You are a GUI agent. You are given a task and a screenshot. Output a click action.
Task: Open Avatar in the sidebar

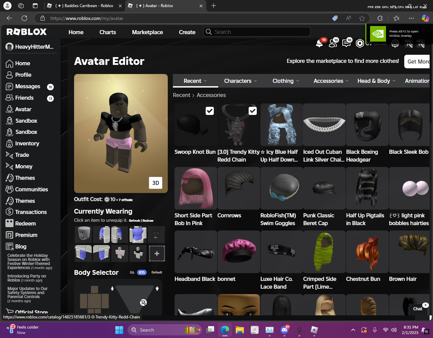[19, 109]
